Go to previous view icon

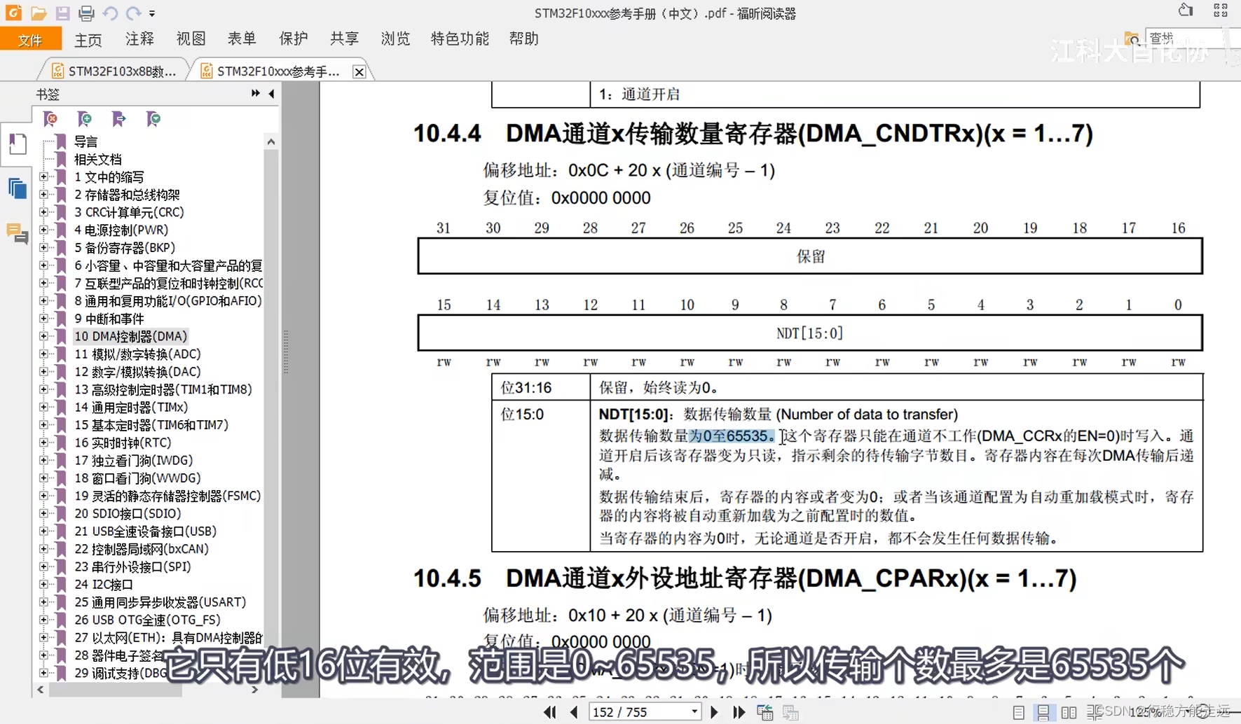[x=765, y=713]
